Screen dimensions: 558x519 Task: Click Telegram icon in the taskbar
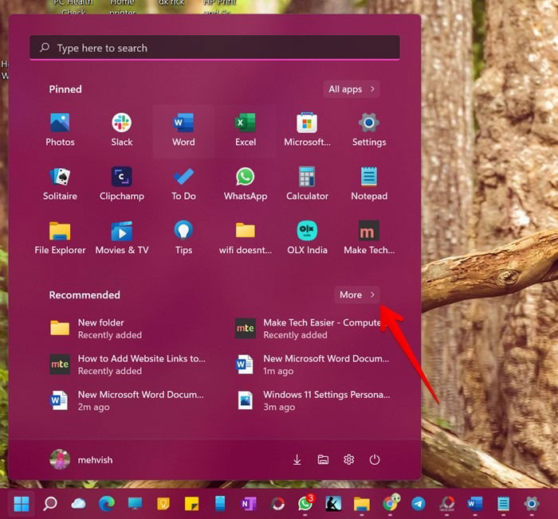coord(418,504)
